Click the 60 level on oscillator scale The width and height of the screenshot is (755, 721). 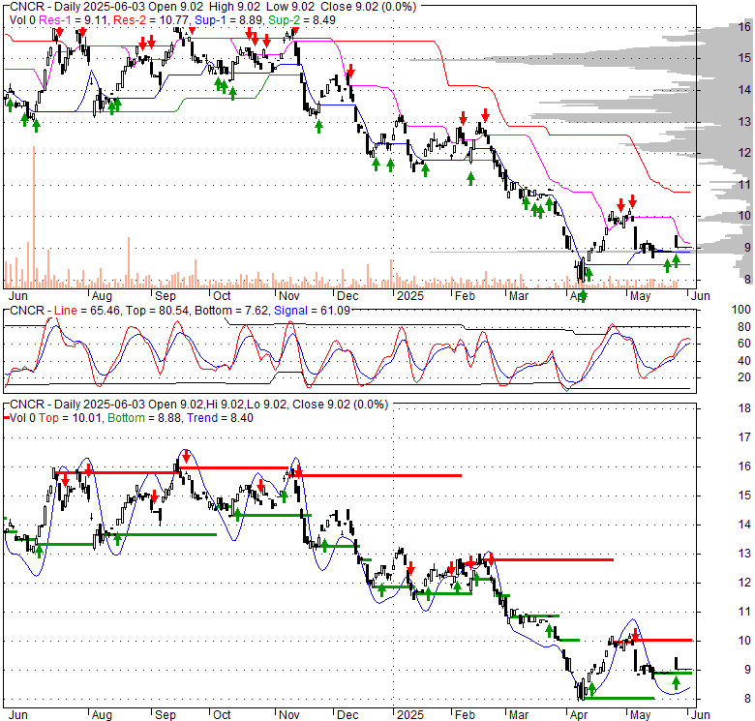tap(744, 344)
